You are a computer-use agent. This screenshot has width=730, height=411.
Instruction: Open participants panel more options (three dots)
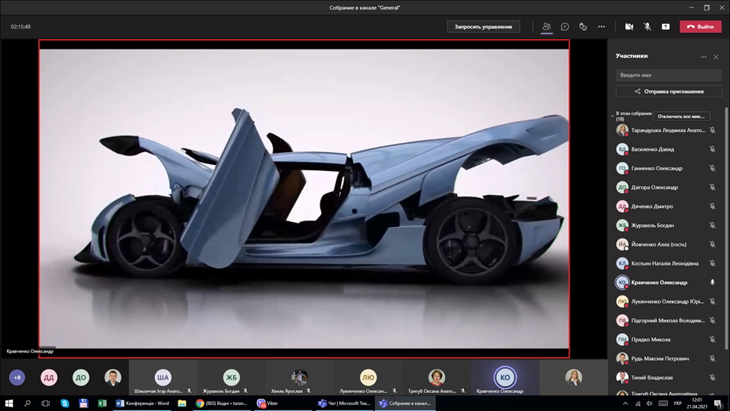point(704,57)
